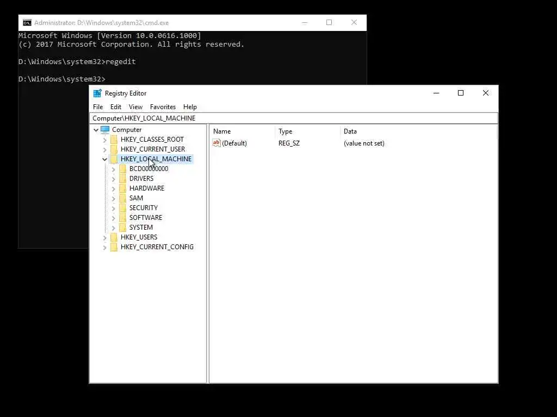Image resolution: width=557 pixels, height=417 pixels.
Task: Select the HKEY_CLASSES_ROOT key label
Action: [x=152, y=140]
